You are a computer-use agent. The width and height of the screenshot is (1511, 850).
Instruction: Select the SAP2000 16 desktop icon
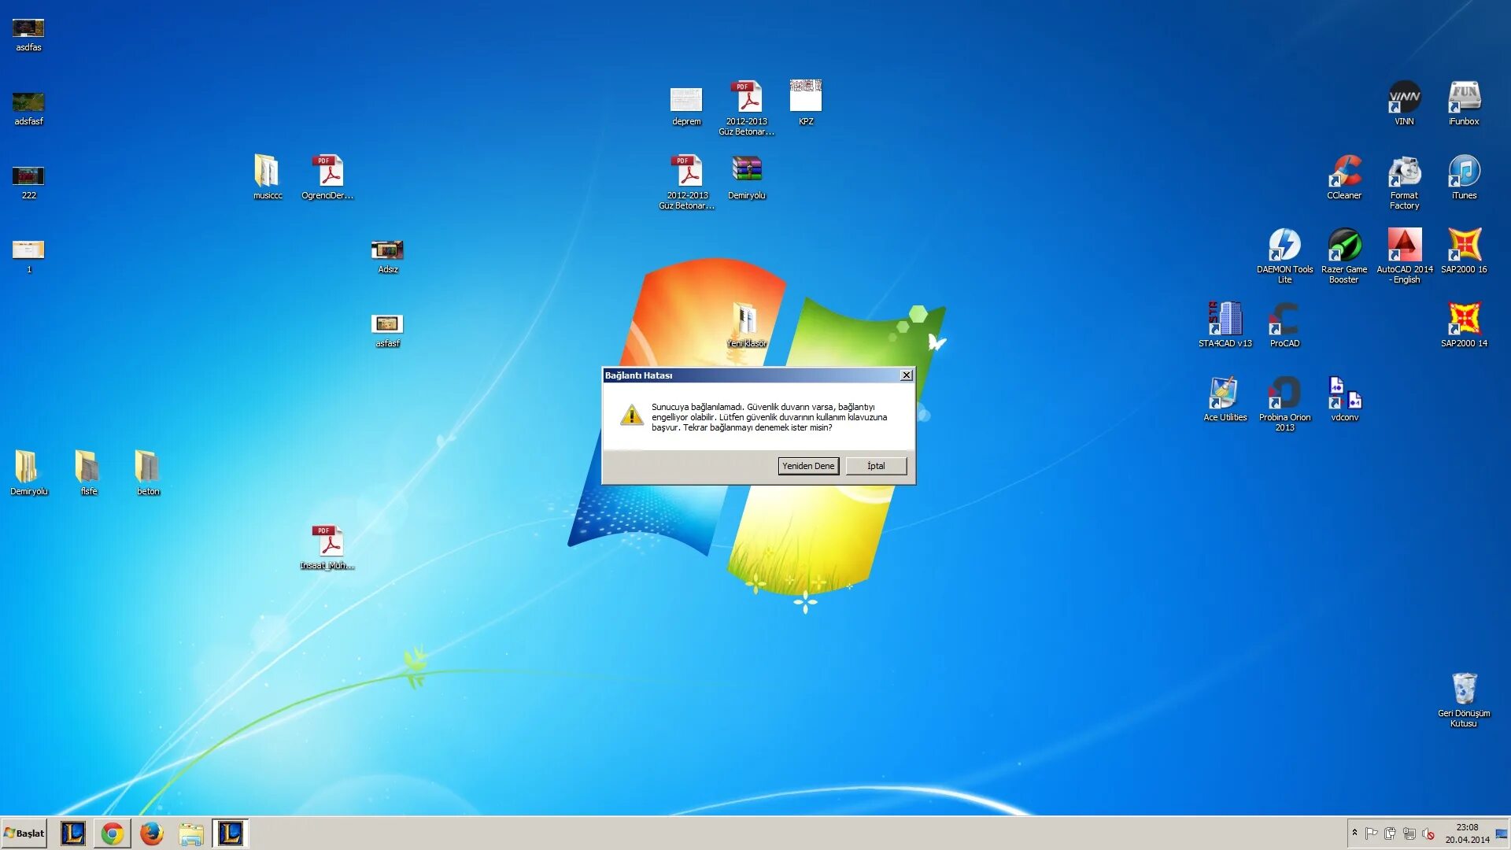1464,246
